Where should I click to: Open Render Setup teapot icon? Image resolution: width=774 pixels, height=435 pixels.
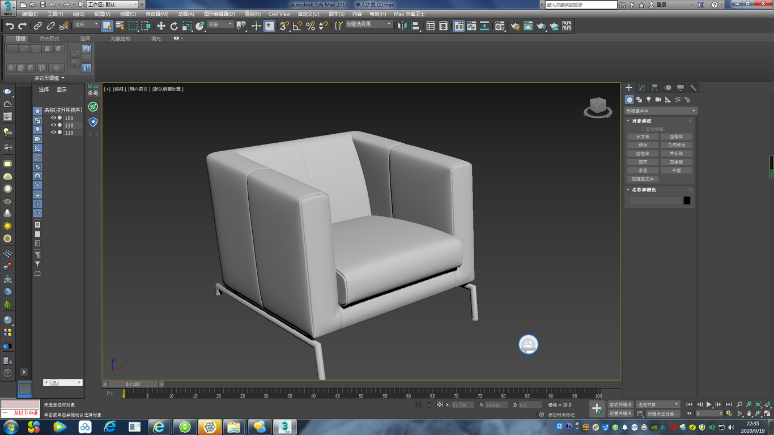tap(515, 26)
